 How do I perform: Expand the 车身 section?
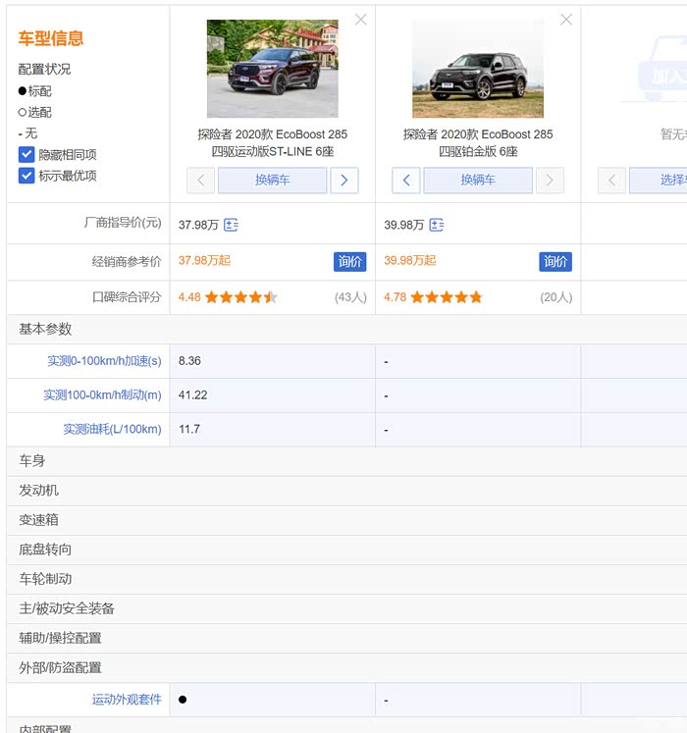[x=347, y=461]
